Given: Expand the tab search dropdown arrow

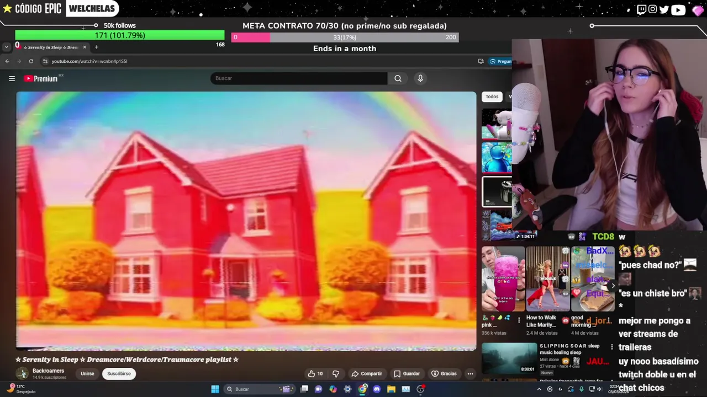Looking at the screenshot, I should tap(6, 47).
